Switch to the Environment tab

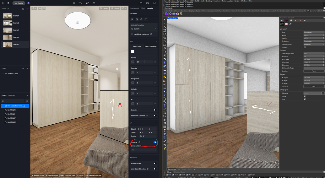134,8
